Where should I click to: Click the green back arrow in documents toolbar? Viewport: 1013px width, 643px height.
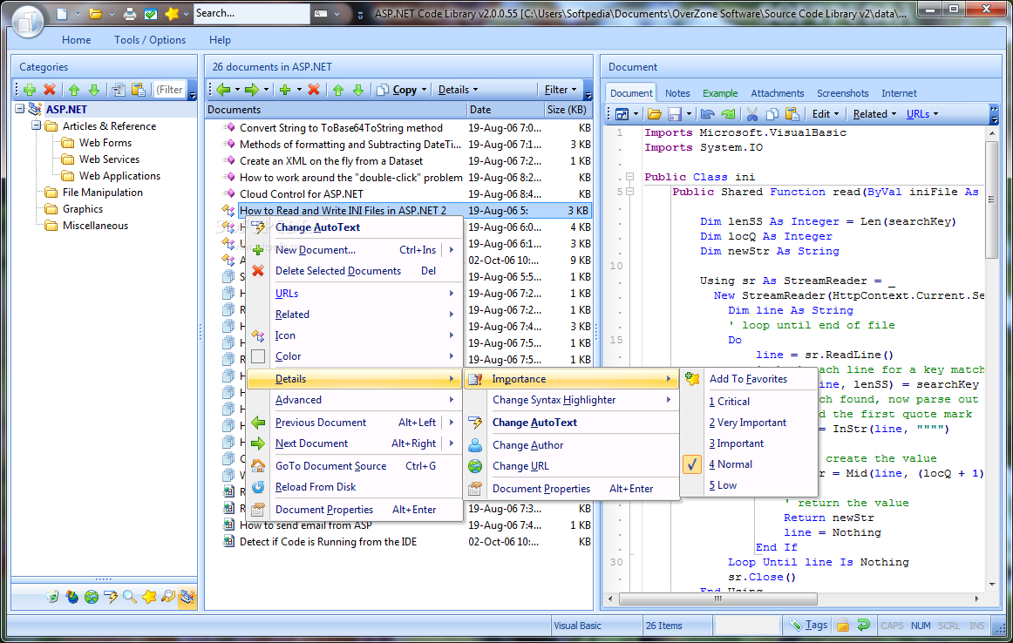tap(224, 90)
